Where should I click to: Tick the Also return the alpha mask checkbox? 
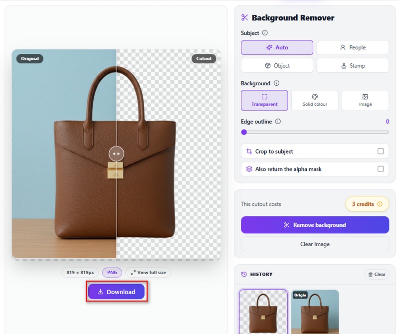[381, 169]
